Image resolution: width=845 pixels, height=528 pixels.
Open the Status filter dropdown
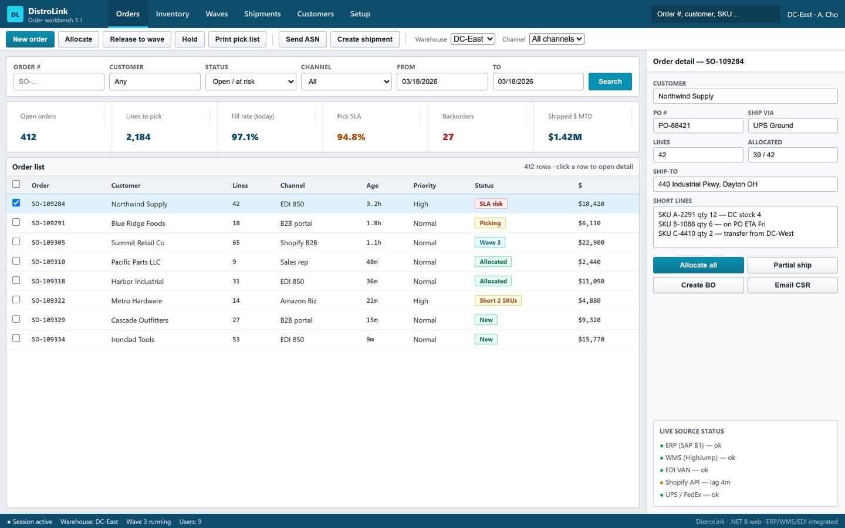point(251,82)
